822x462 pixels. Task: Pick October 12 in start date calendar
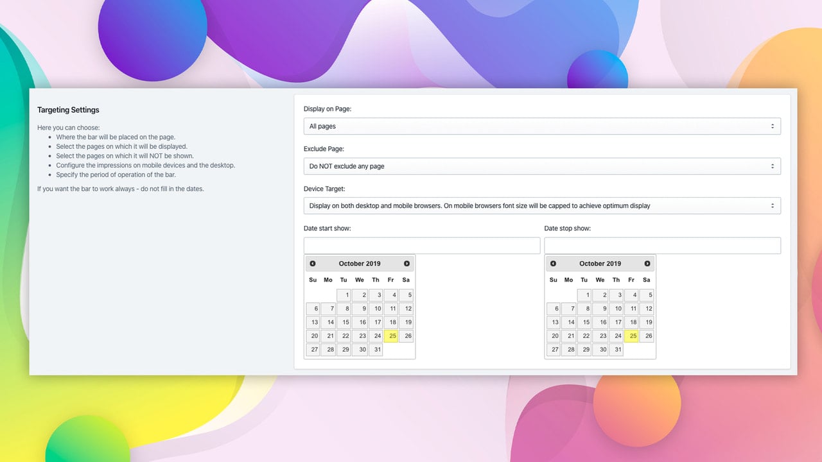click(x=406, y=309)
